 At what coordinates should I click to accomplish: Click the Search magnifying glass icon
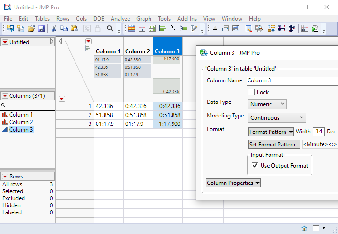pyautogui.click(x=110, y=29)
